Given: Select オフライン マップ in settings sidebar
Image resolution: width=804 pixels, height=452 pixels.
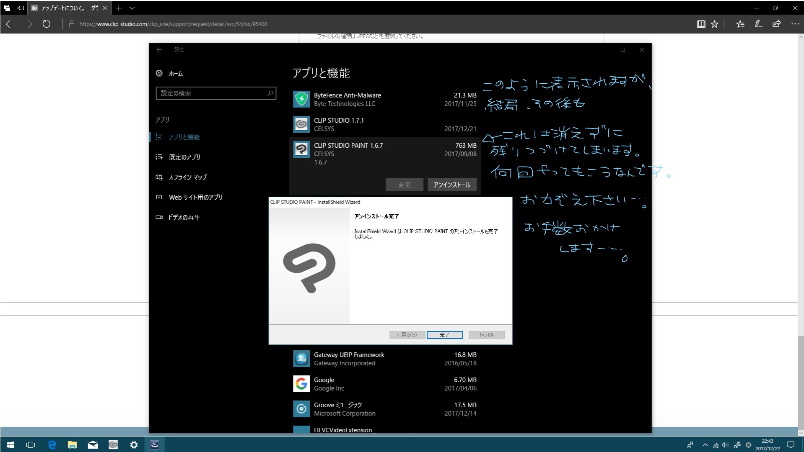Looking at the screenshot, I should click(x=188, y=177).
